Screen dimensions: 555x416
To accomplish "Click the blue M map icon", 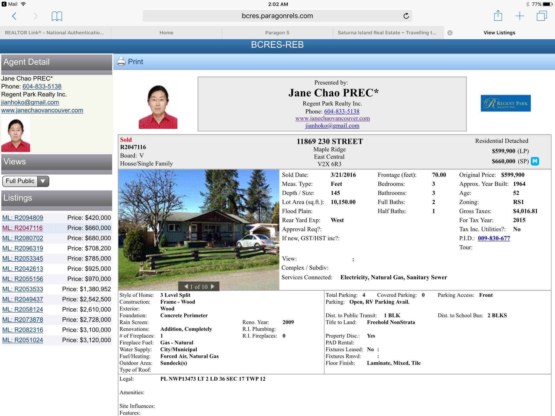I will coord(535,161).
